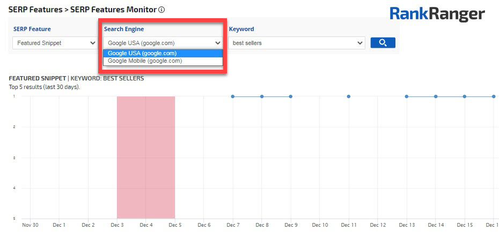This screenshot has width=499, height=238.
Task: Click the Dec 8 data point
Action: (262, 96)
